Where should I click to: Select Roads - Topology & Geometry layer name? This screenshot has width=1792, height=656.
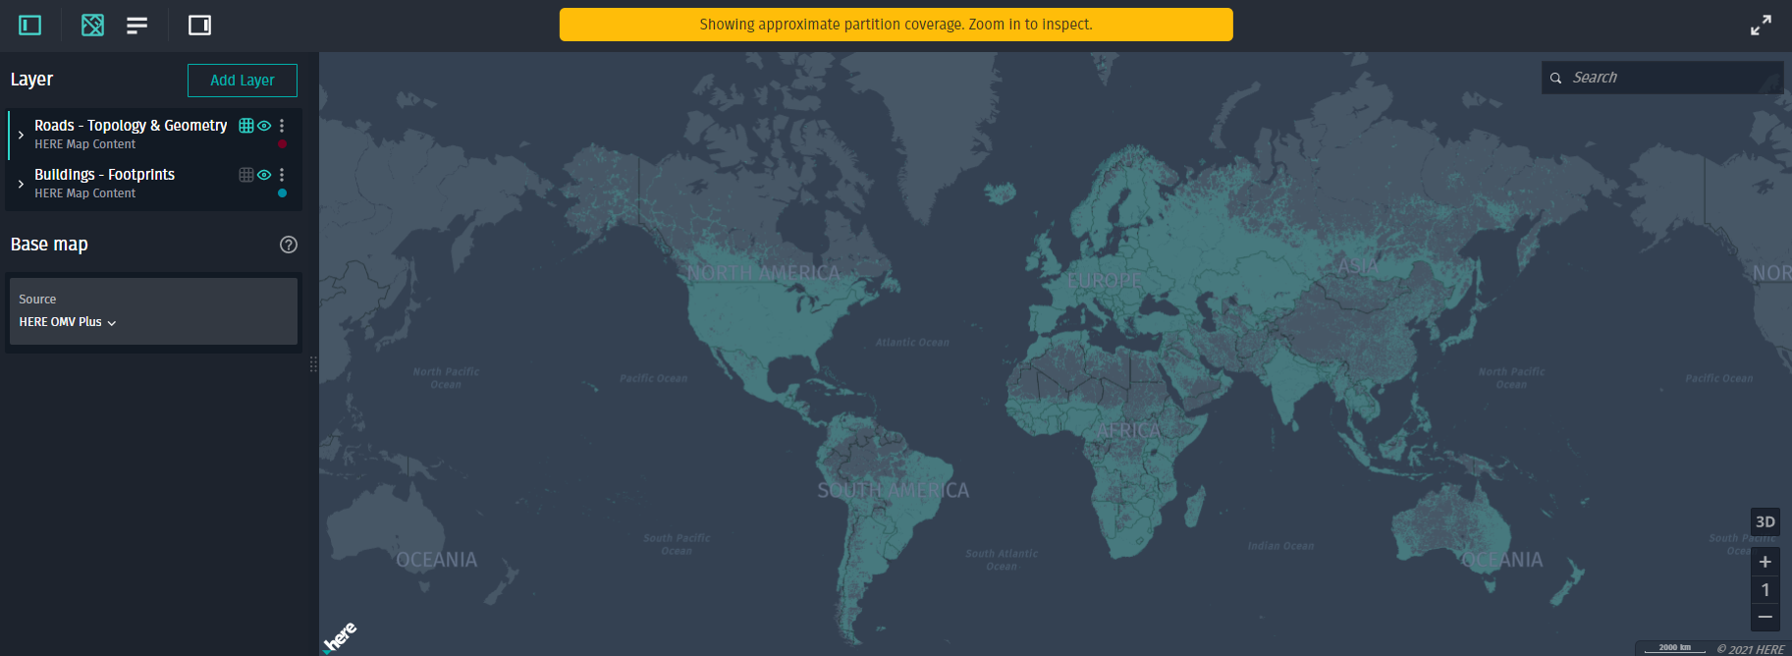pos(131,126)
